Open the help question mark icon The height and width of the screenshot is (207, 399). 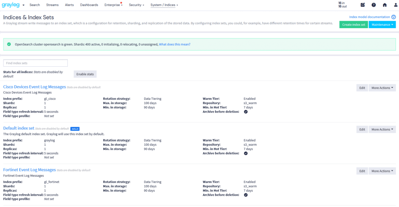pyautogui.click(x=374, y=5)
